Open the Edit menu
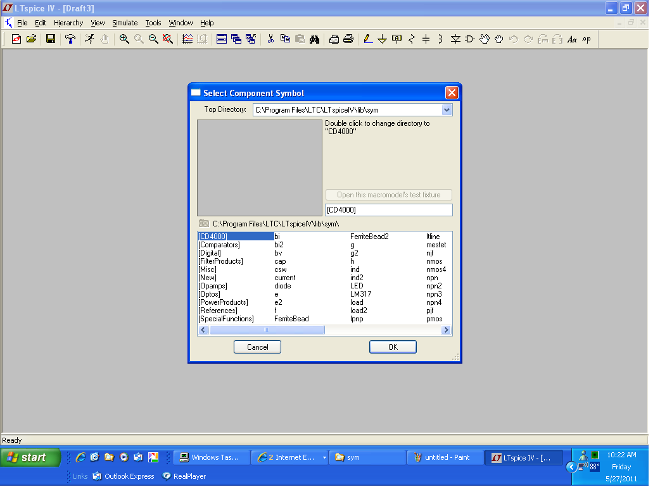This screenshot has width=660, height=487. coord(41,23)
